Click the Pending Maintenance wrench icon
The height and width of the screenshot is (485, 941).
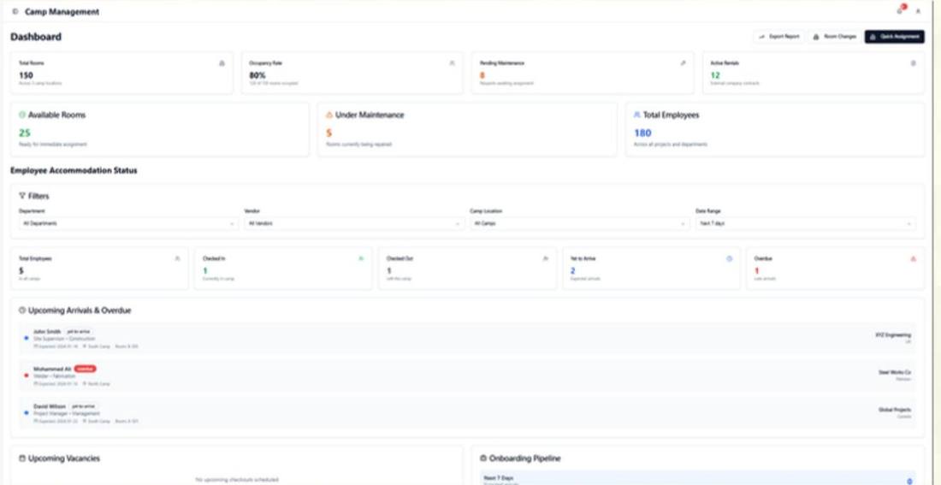683,63
